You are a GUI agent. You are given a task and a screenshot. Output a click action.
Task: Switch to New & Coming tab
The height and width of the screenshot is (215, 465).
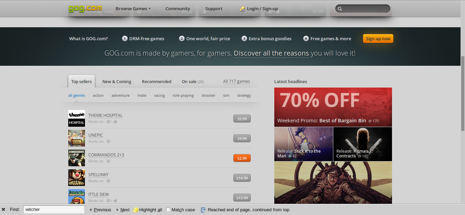pyautogui.click(x=117, y=81)
